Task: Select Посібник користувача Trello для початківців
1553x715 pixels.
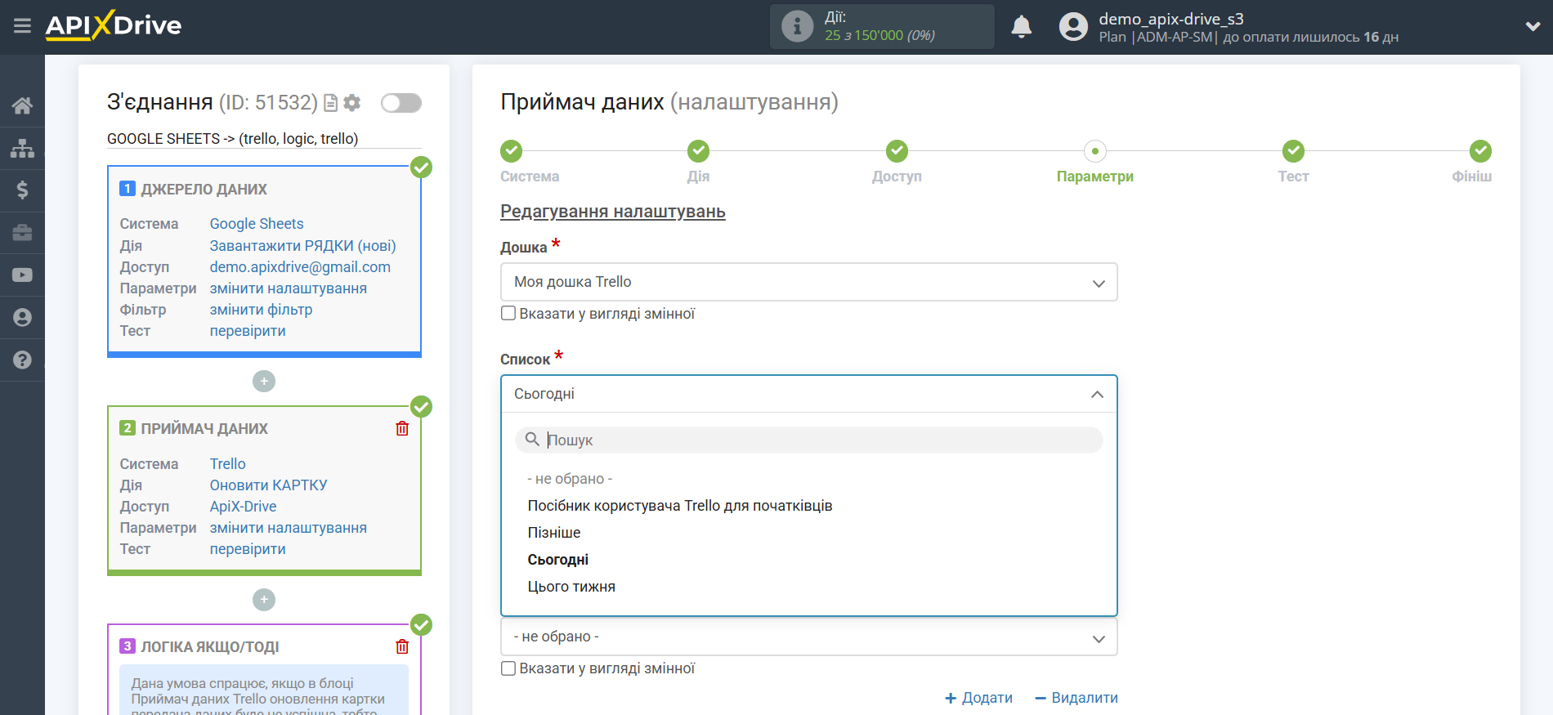Action: [680, 506]
